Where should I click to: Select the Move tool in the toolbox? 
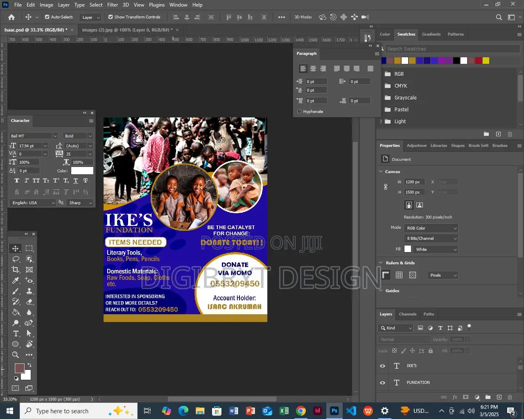(x=16, y=248)
